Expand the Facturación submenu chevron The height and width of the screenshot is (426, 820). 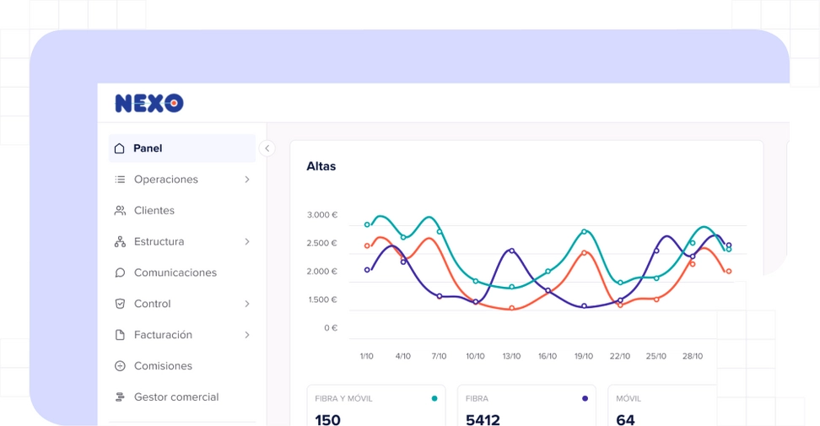247,335
